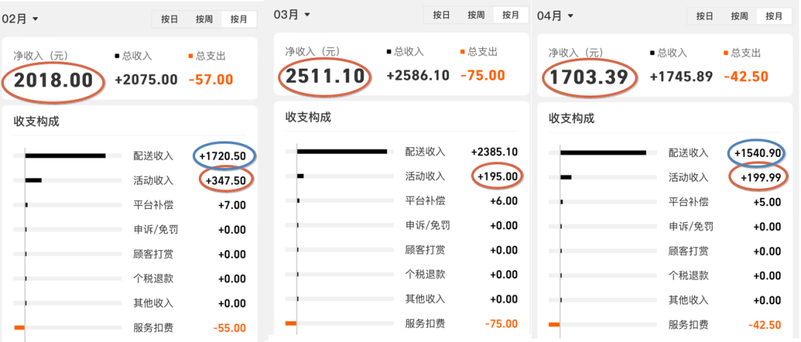
Task: Switch to 按周 in the 04月 panel
Action: [x=739, y=16]
